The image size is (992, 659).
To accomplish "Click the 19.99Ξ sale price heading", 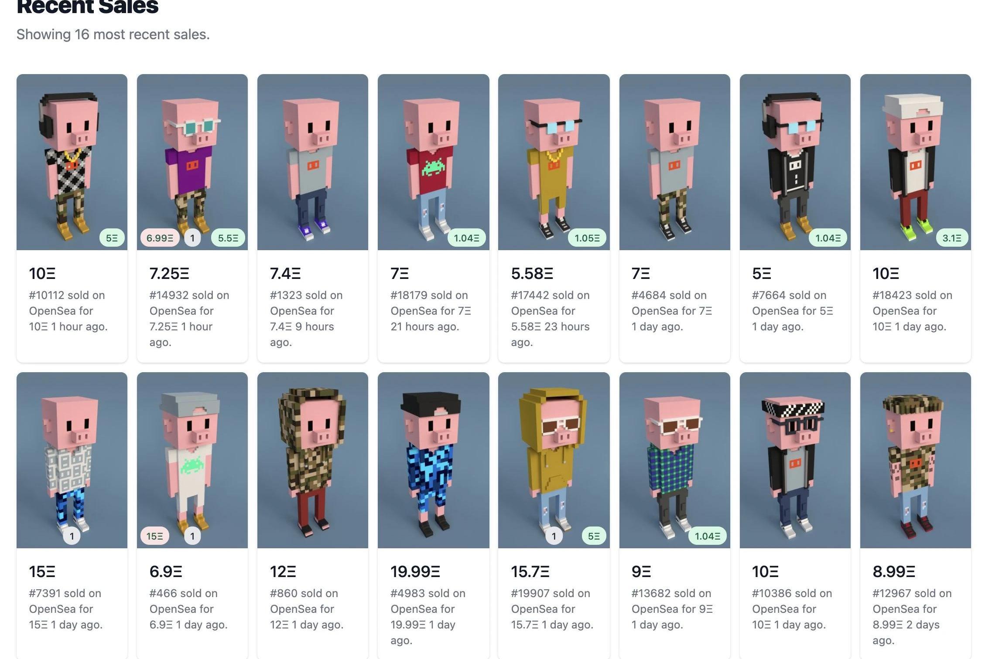I will click(415, 571).
